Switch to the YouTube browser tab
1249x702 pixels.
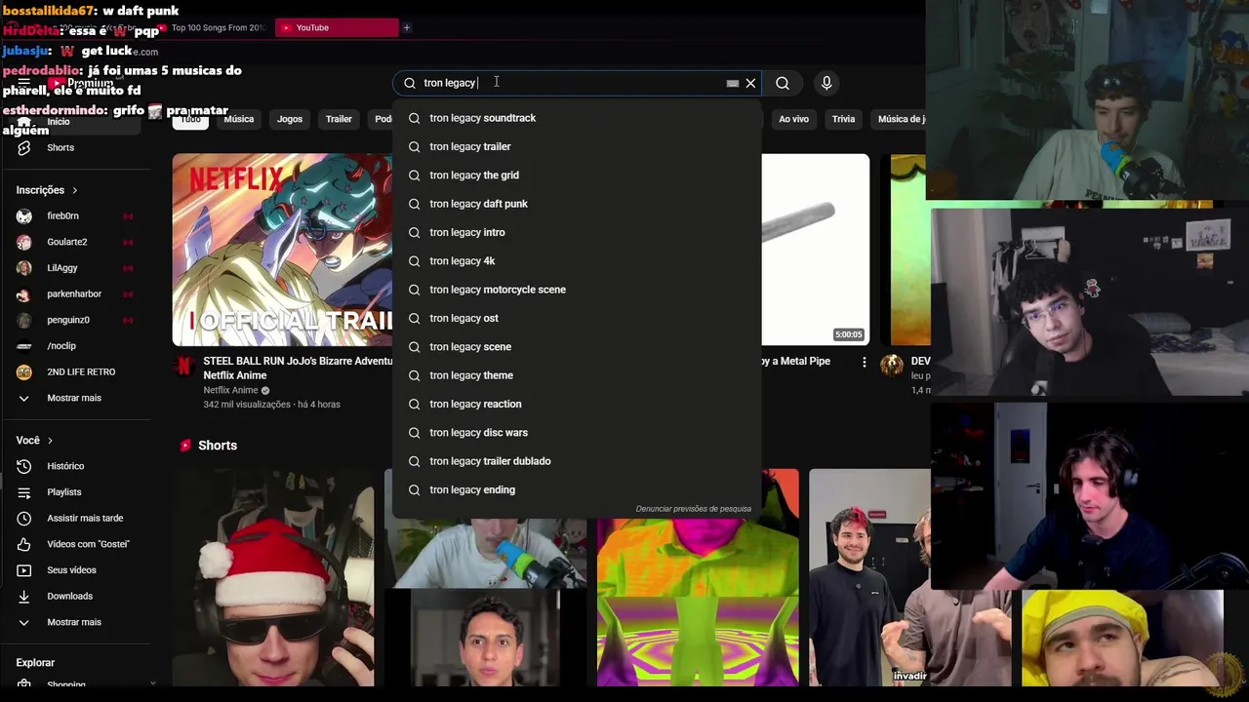pyautogui.click(x=337, y=27)
